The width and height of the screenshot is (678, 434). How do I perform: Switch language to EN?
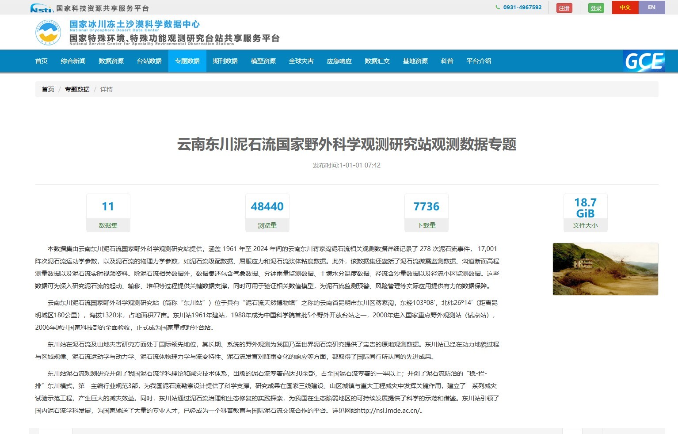point(651,8)
